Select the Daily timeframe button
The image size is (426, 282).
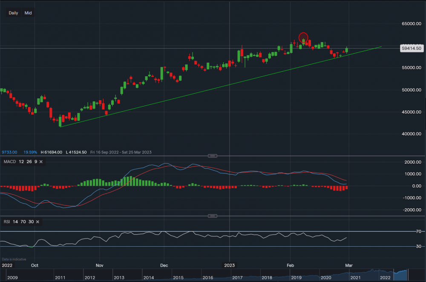(x=13, y=13)
